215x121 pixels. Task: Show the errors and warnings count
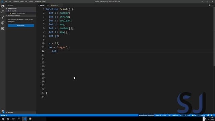tap(4, 115)
